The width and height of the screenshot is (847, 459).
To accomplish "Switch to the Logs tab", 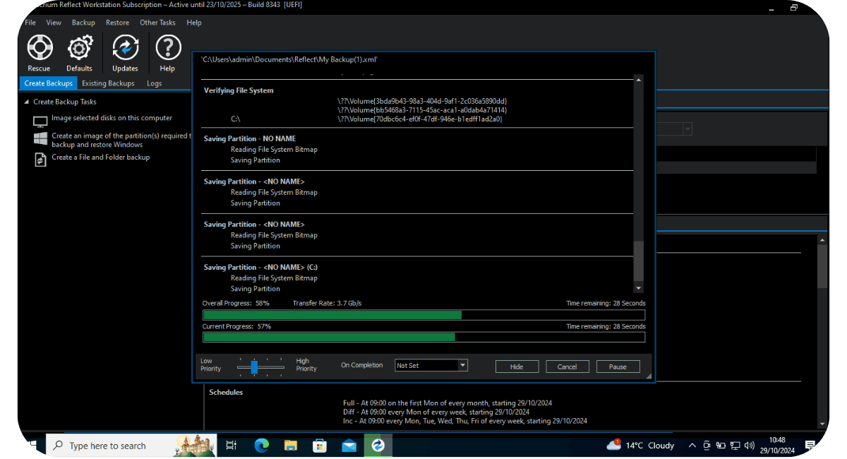I will click(x=154, y=83).
